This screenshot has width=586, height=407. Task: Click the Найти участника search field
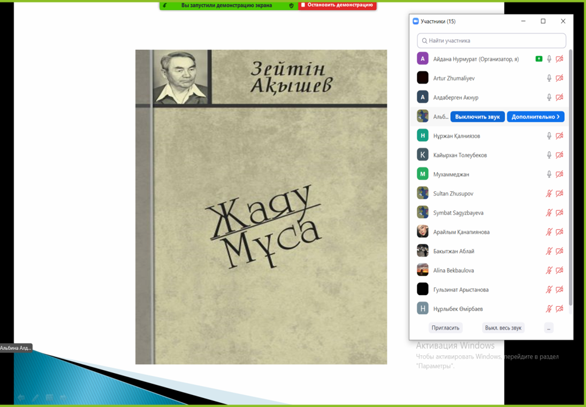[491, 40]
